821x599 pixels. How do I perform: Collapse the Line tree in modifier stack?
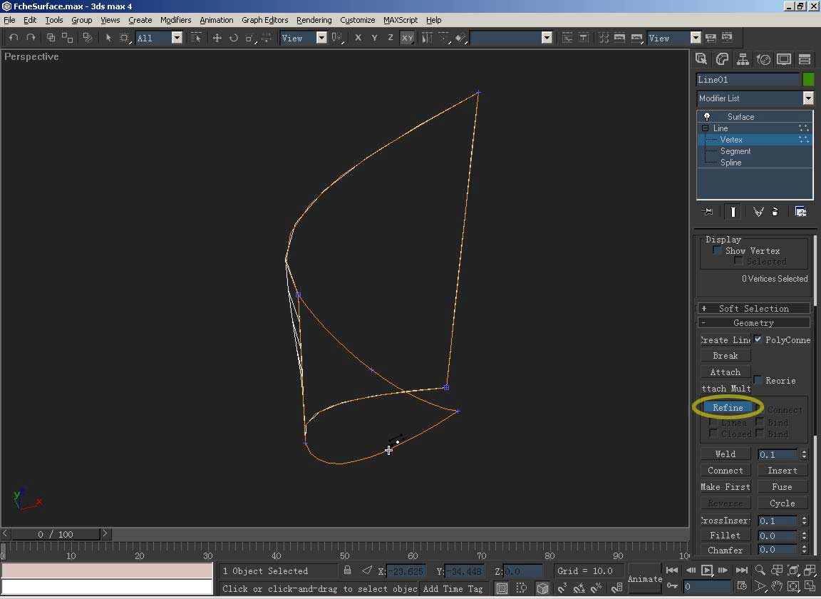705,128
